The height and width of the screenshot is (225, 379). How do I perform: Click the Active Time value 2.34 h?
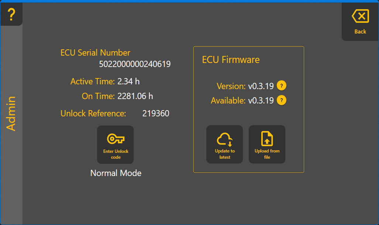click(x=128, y=81)
